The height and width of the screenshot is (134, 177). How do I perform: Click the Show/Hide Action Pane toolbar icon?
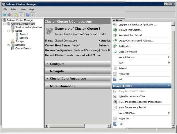33,15
